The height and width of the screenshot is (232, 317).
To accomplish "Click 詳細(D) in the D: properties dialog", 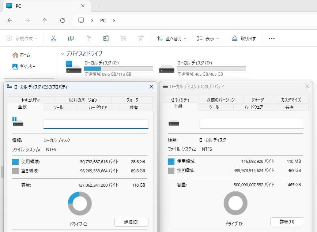I will point(287,221).
